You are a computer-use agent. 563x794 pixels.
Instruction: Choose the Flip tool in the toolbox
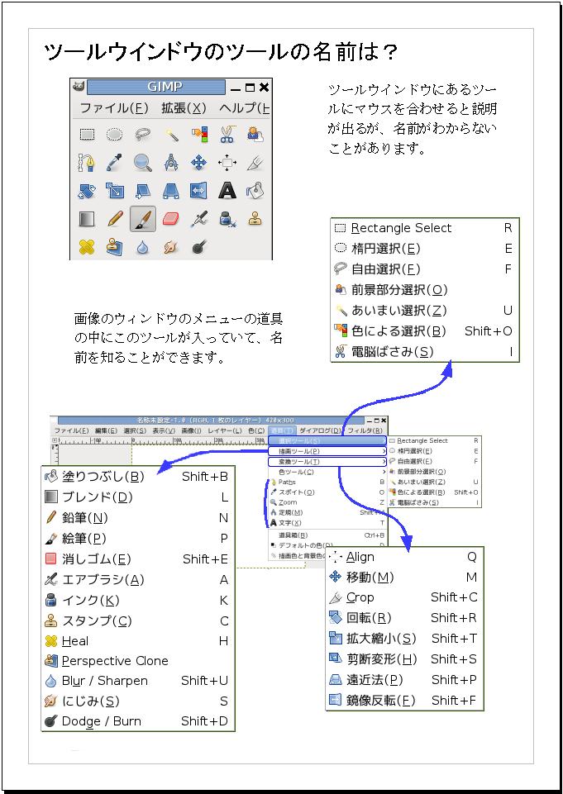click(199, 191)
